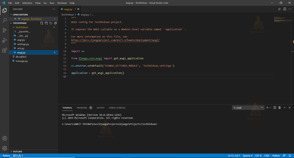This screenshot has height=158, width=294.
Task: Open settings.py in the file tree
Action: (x=23, y=44)
